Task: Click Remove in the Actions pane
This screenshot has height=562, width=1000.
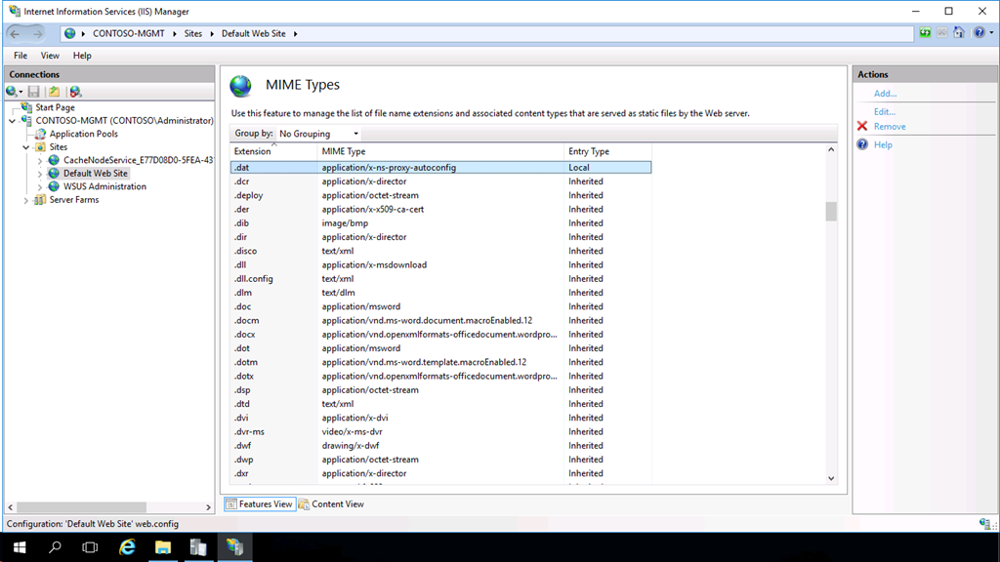Action: click(x=889, y=127)
